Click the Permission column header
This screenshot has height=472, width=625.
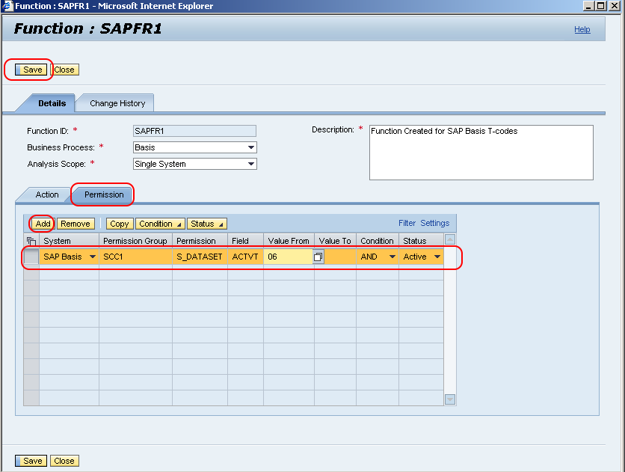point(200,241)
